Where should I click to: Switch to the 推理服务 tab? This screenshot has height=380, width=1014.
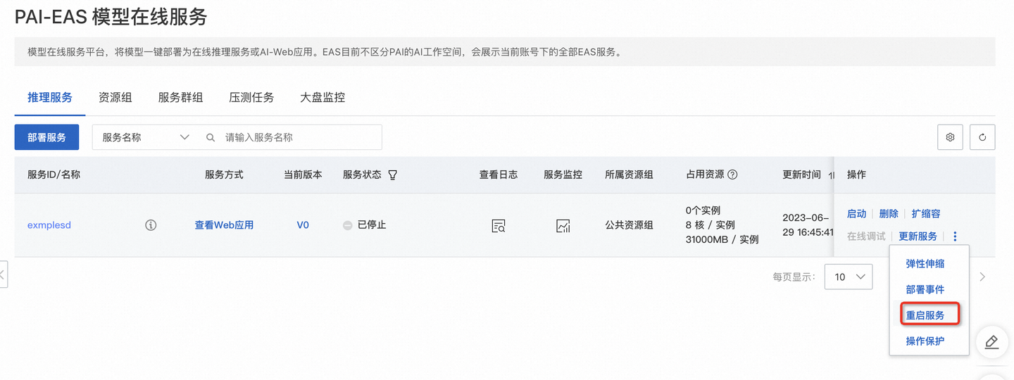[x=50, y=98]
